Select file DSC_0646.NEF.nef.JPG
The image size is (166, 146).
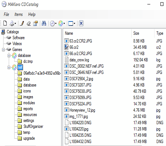click(x=86, y=72)
